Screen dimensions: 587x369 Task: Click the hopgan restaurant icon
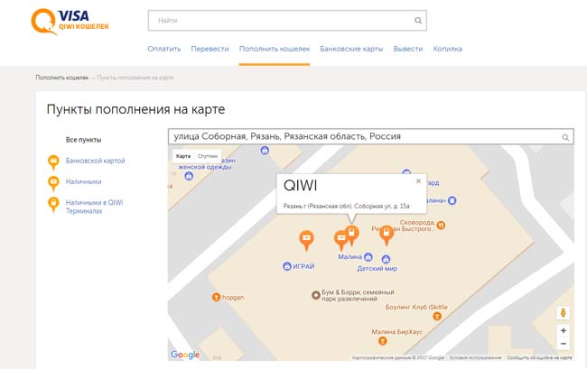[x=216, y=297]
